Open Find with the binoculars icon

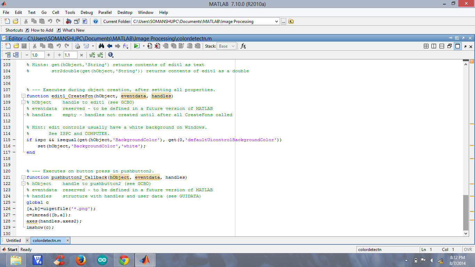pos(102,46)
